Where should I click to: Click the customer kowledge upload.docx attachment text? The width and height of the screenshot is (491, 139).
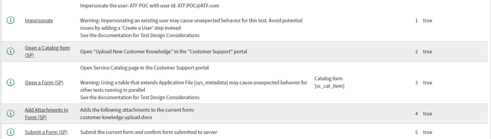coord(116,117)
